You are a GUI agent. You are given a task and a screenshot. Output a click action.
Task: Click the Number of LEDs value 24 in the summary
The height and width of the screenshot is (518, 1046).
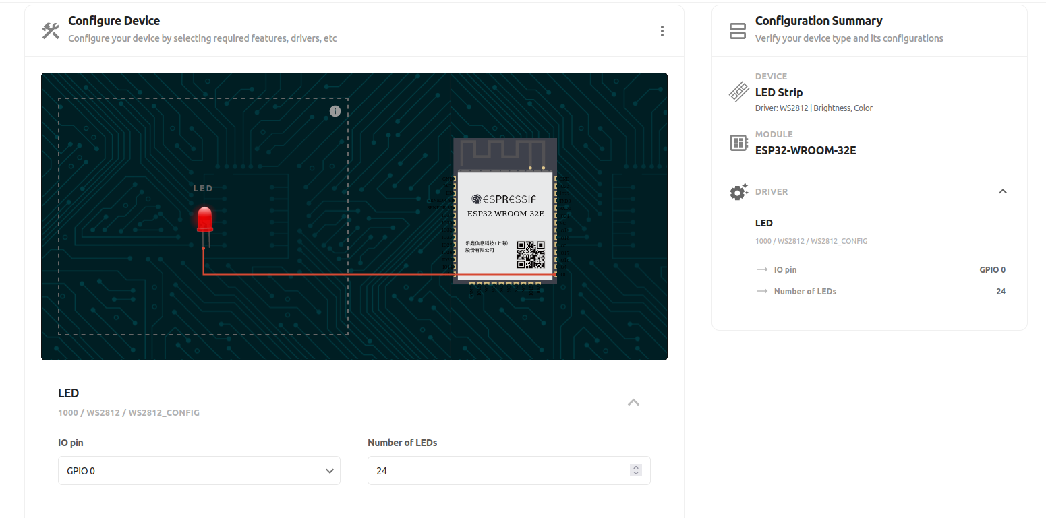tap(1001, 292)
